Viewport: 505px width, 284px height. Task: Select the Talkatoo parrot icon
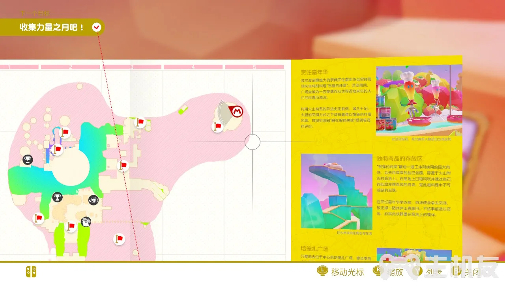pyautogui.click(x=86, y=222)
